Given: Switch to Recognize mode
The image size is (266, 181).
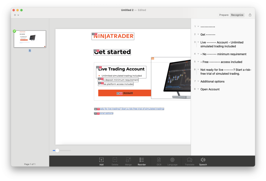Looking at the screenshot, I should 237,15.
